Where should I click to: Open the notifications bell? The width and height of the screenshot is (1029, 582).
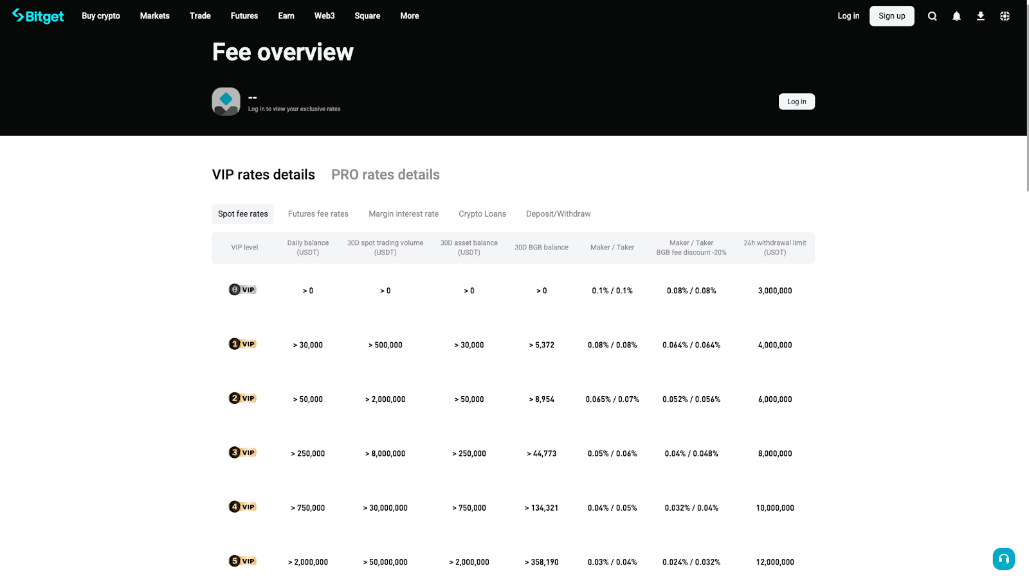pyautogui.click(x=956, y=16)
